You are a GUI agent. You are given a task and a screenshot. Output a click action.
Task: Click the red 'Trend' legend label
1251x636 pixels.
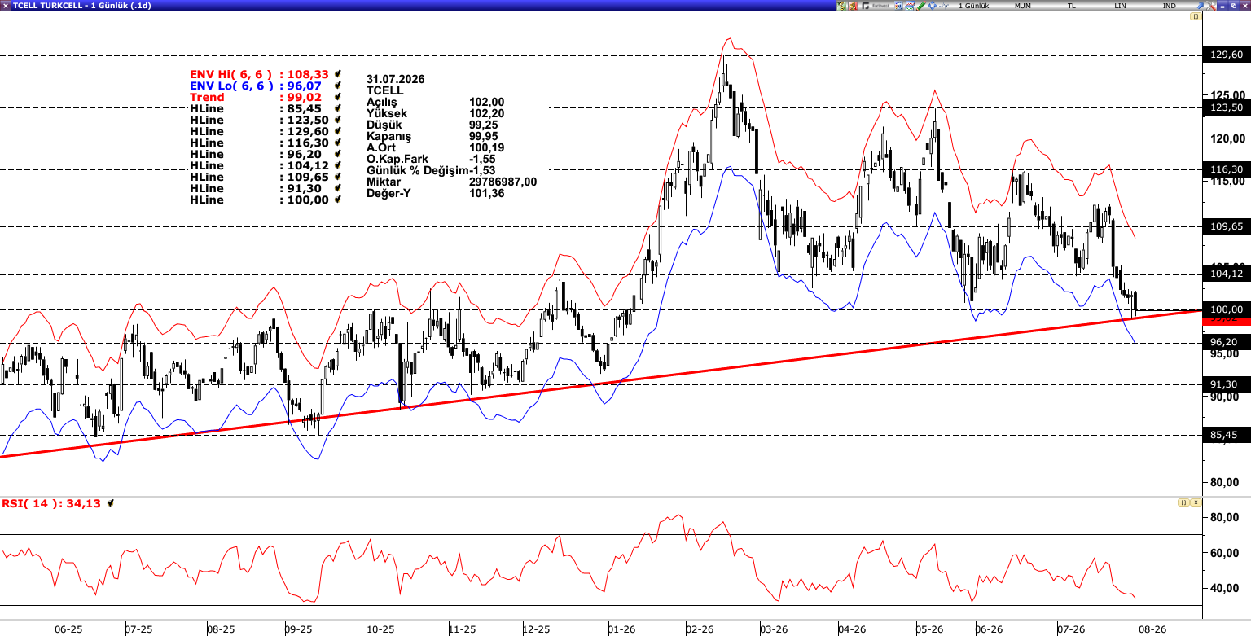coord(207,97)
